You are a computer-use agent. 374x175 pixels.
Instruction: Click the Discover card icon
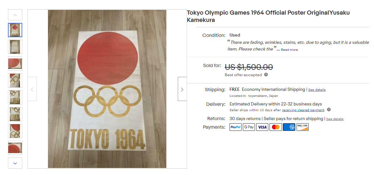pos(302,127)
